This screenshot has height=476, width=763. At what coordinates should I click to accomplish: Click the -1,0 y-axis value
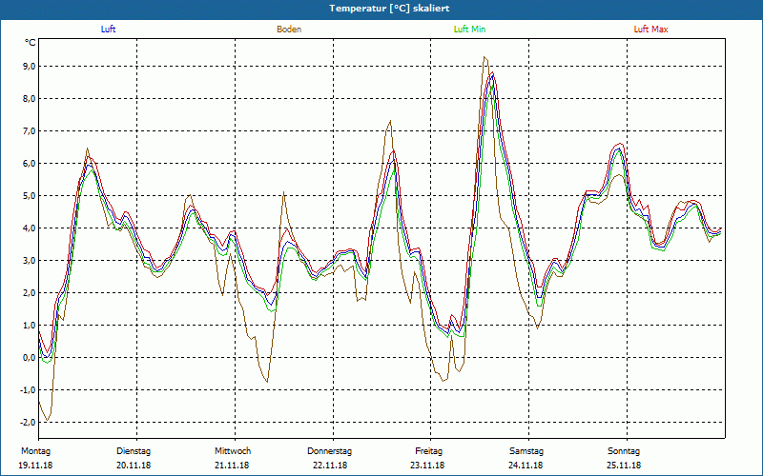coord(28,390)
